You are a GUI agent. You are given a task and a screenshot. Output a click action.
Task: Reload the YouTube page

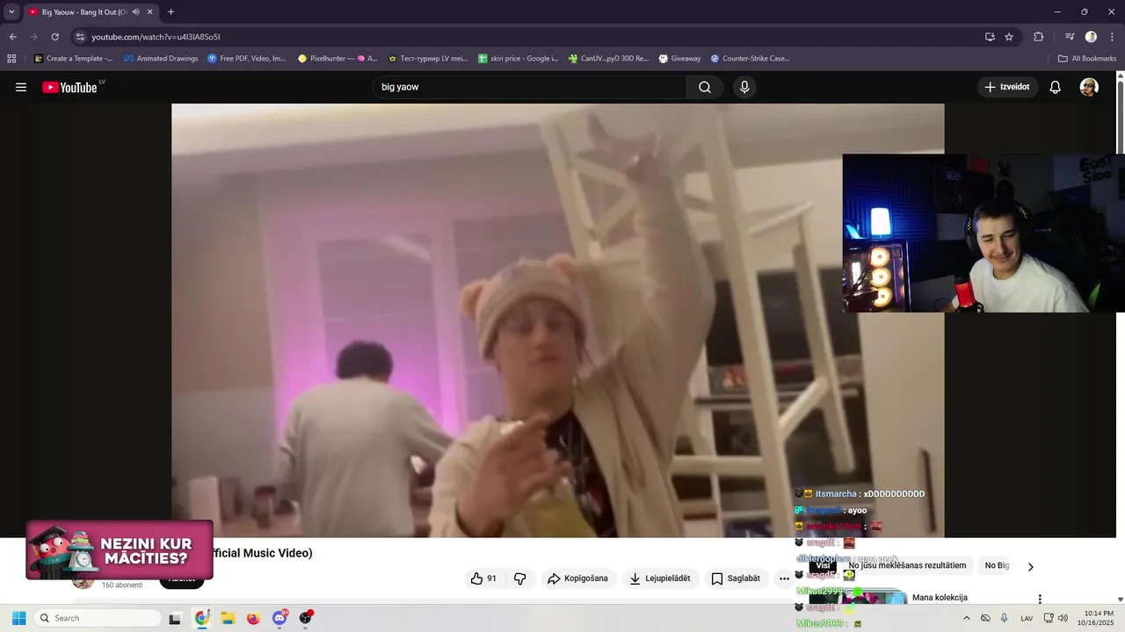(x=54, y=37)
